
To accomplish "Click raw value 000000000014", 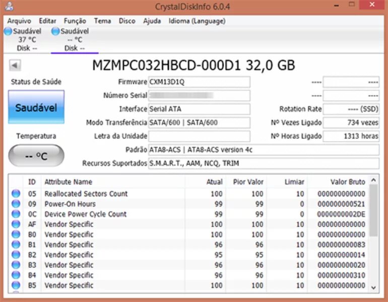I will tap(341, 255).
